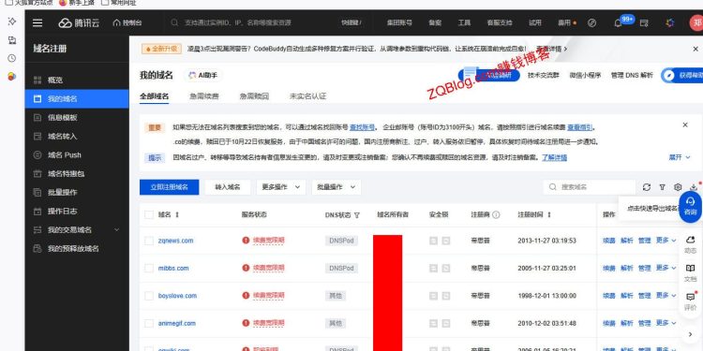Open the 更多操作 dropdown

281,187
